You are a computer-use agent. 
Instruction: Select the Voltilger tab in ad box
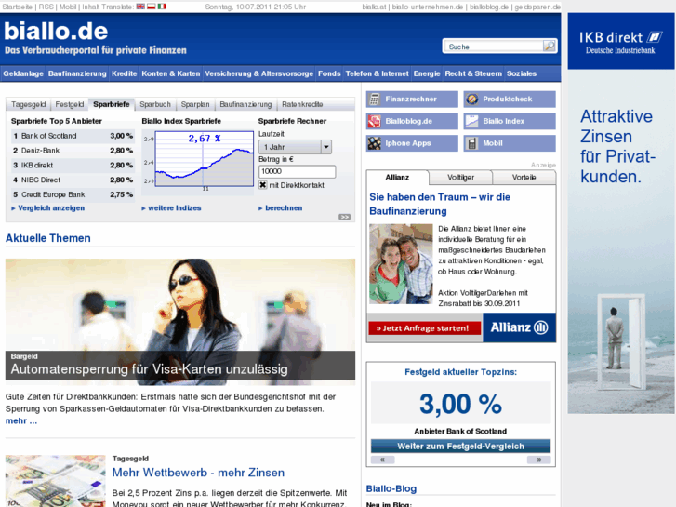(460, 178)
